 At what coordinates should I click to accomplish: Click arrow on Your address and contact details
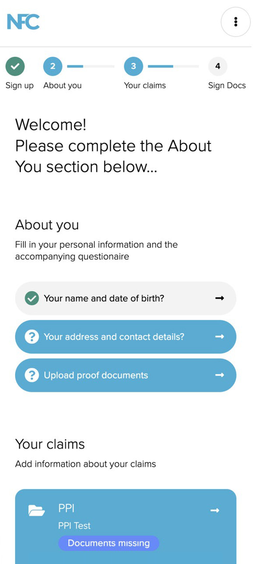click(x=219, y=337)
